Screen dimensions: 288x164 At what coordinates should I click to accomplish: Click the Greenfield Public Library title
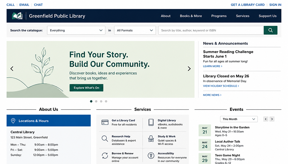point(57,16)
